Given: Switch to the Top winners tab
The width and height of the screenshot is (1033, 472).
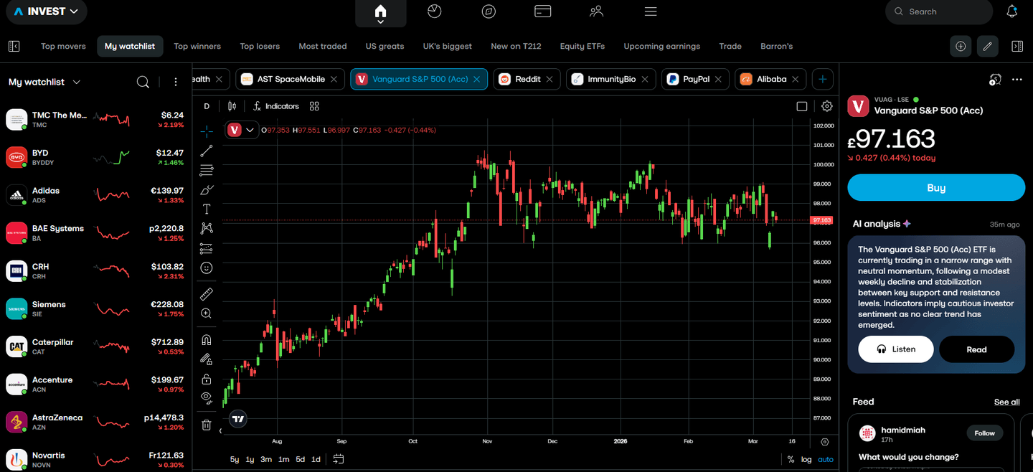Looking at the screenshot, I should pos(197,46).
